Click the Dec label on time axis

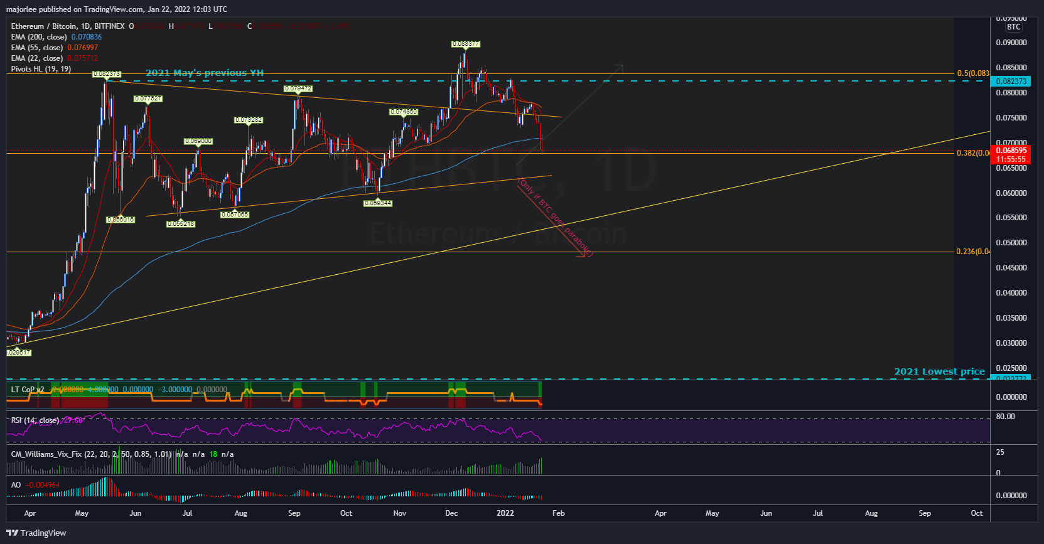tap(451, 513)
